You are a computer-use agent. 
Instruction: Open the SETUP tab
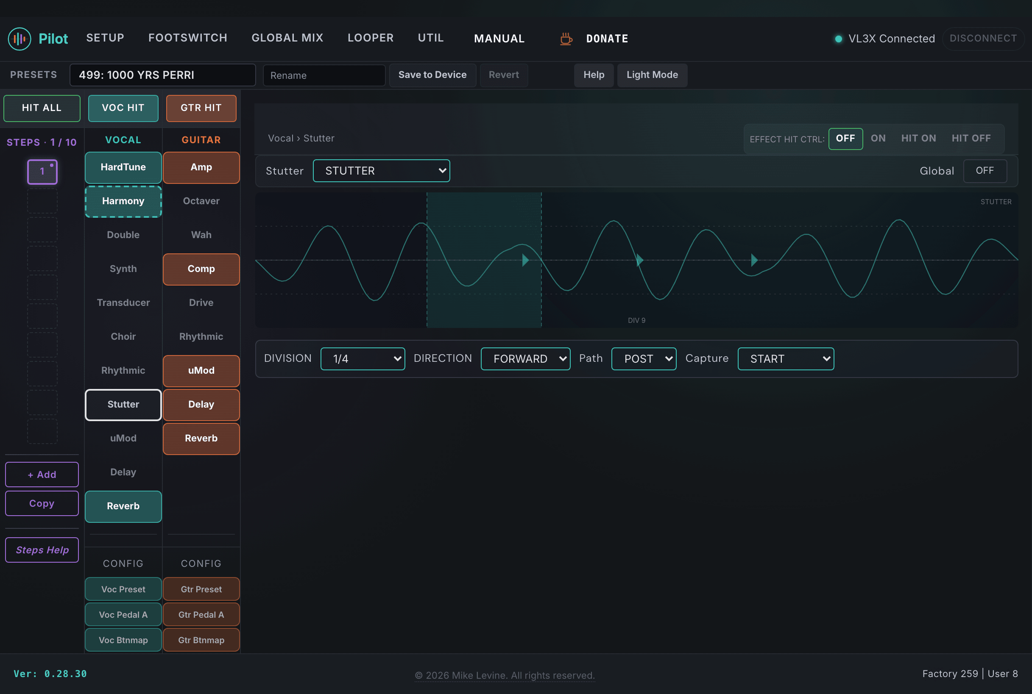tap(105, 38)
